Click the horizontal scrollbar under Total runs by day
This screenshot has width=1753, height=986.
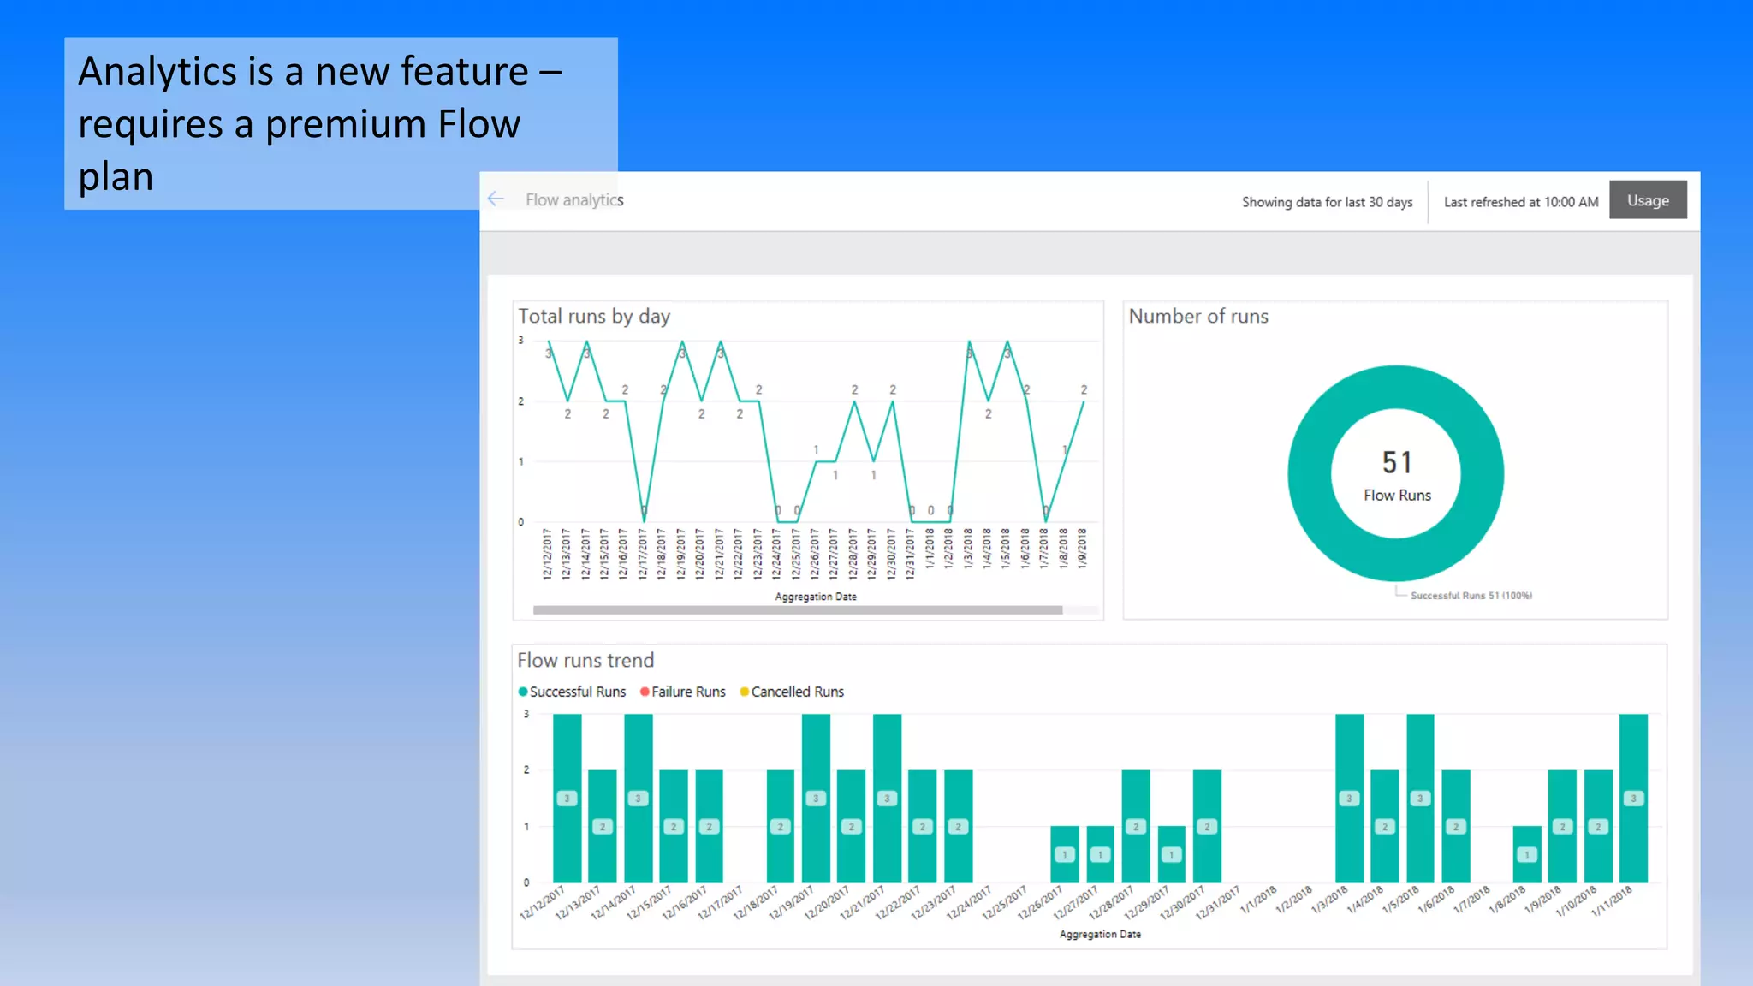tap(798, 610)
